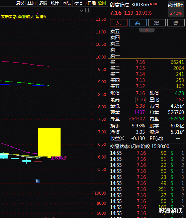This screenshot has height=218, width=186.
Task: Open the 软件服务 sector box
Action: click(176, 9)
